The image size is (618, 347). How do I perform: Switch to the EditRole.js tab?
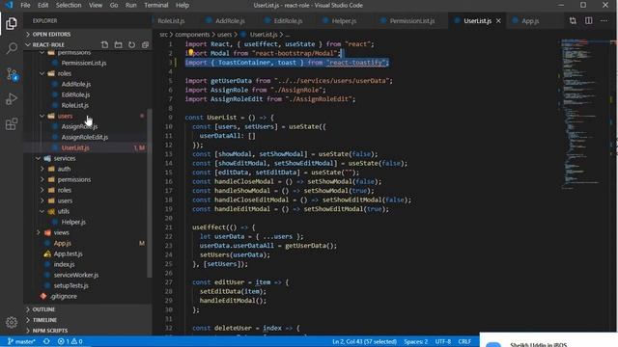coord(288,21)
